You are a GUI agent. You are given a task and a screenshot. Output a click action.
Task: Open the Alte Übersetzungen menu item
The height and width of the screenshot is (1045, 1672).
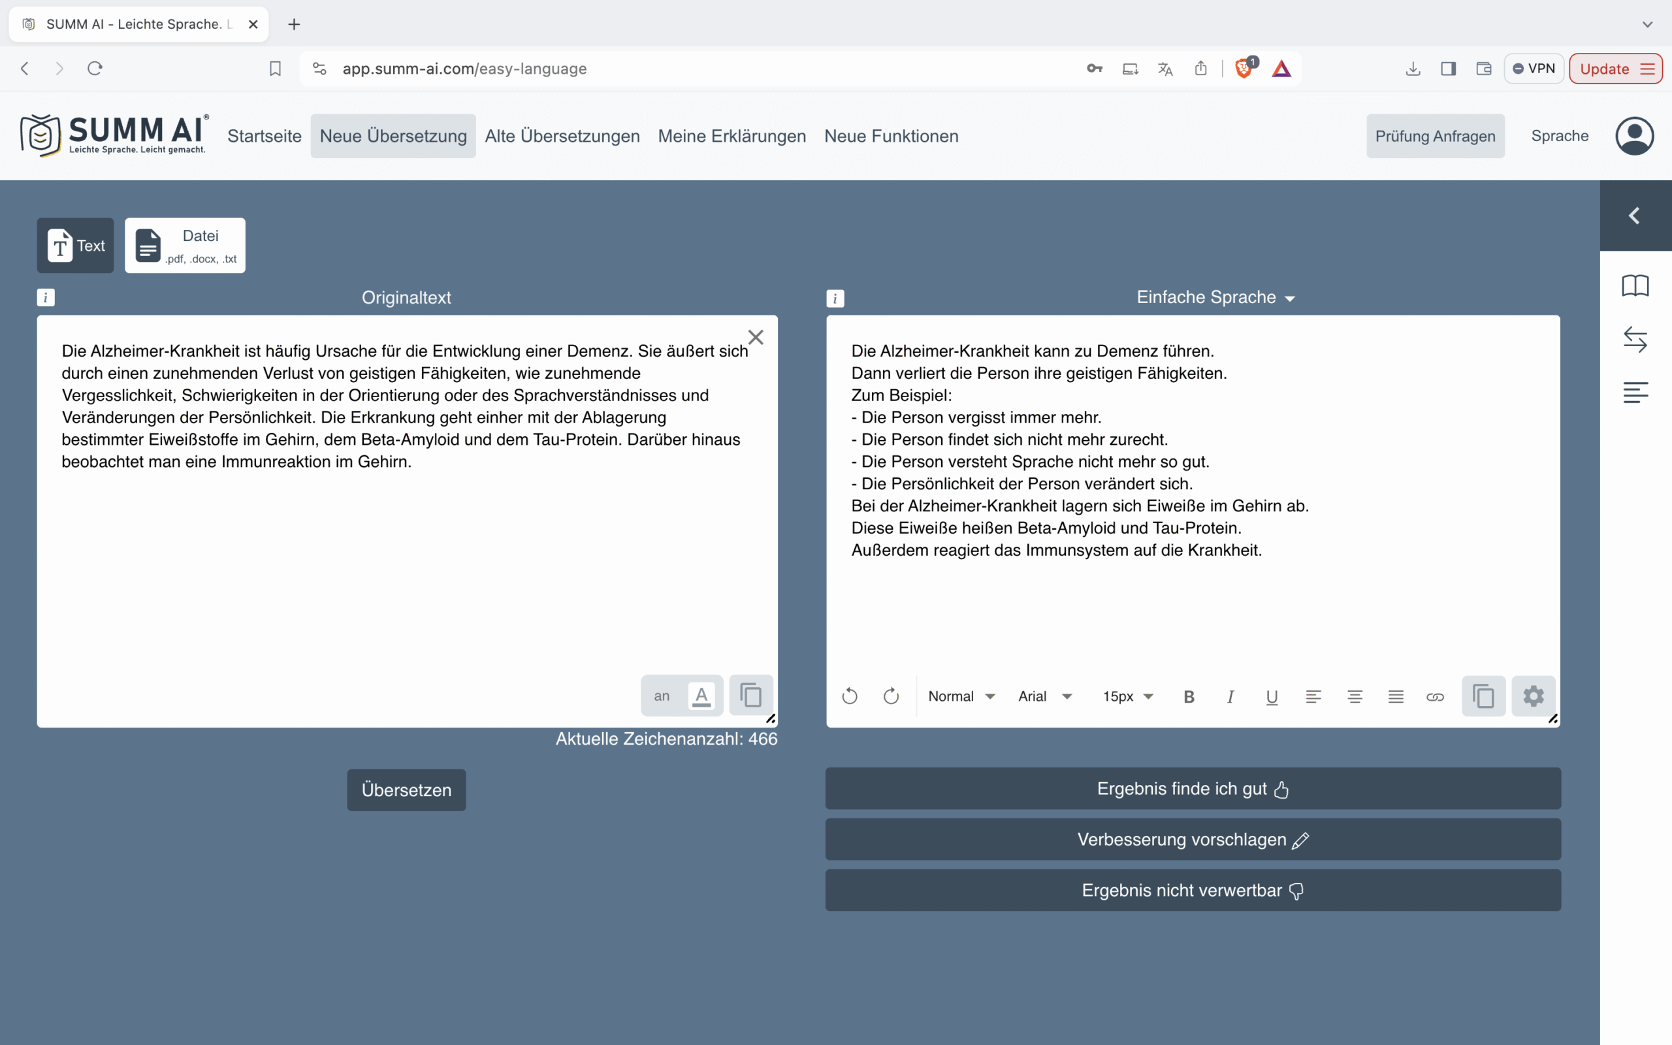click(x=562, y=136)
